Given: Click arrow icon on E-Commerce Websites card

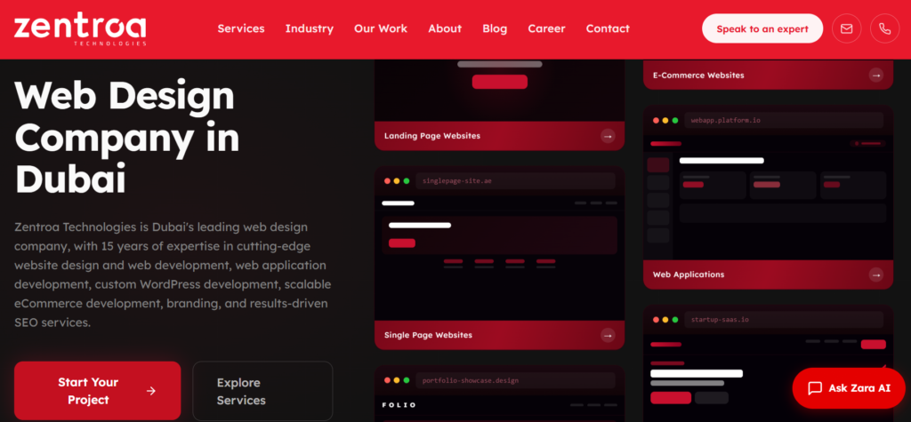Looking at the screenshot, I should pos(876,76).
